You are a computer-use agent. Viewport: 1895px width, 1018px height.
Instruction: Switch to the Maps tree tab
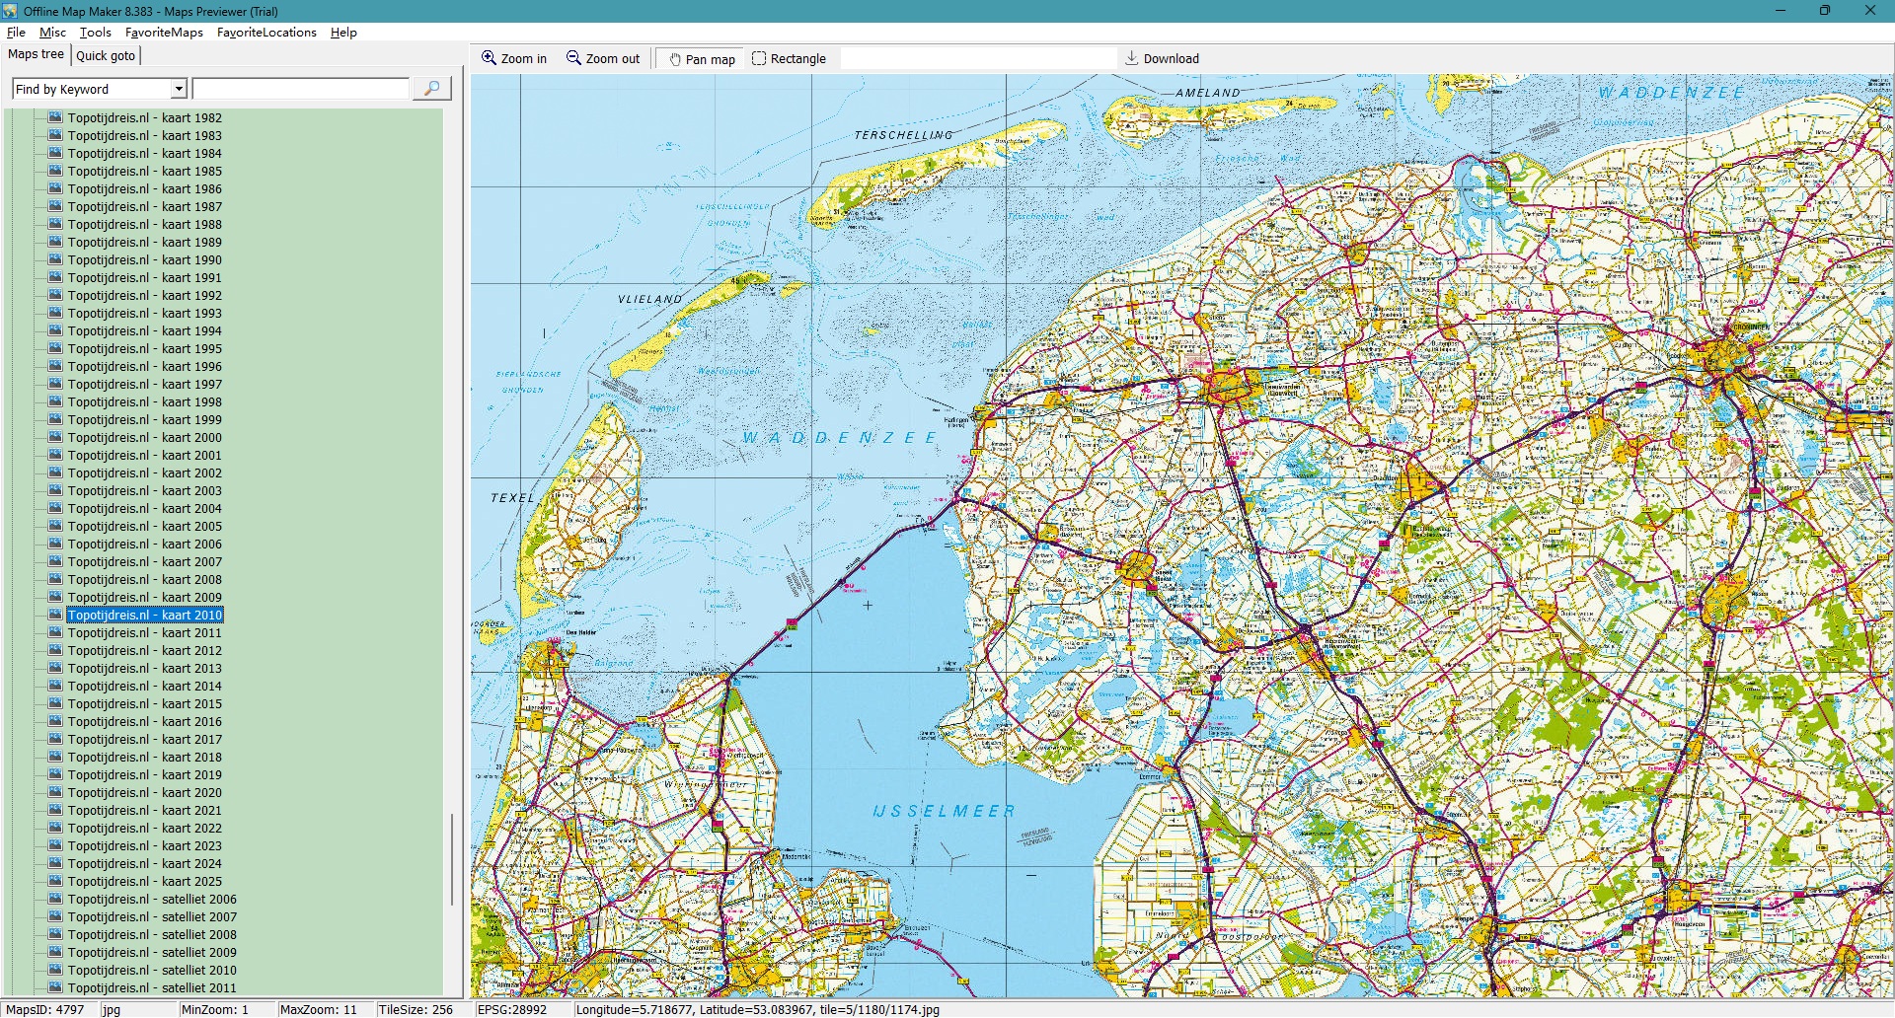(37, 54)
